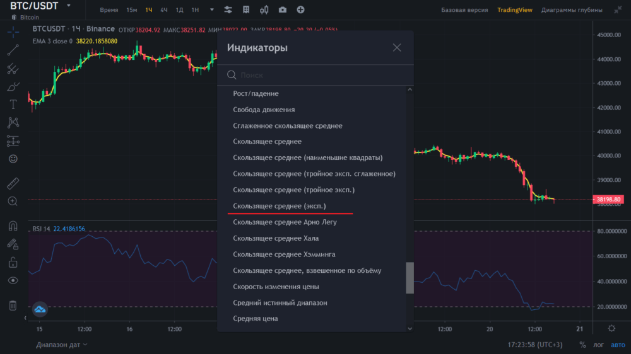Image resolution: width=631 pixels, height=354 pixels.
Task: Activate the zoom-in magnifier tool
Action: click(13, 201)
